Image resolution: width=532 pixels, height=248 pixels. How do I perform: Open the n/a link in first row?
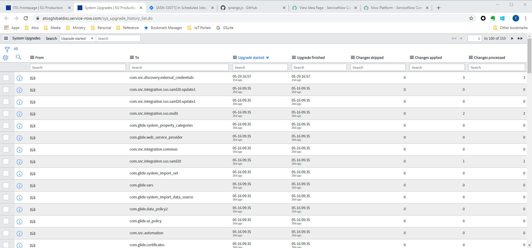(x=33, y=78)
